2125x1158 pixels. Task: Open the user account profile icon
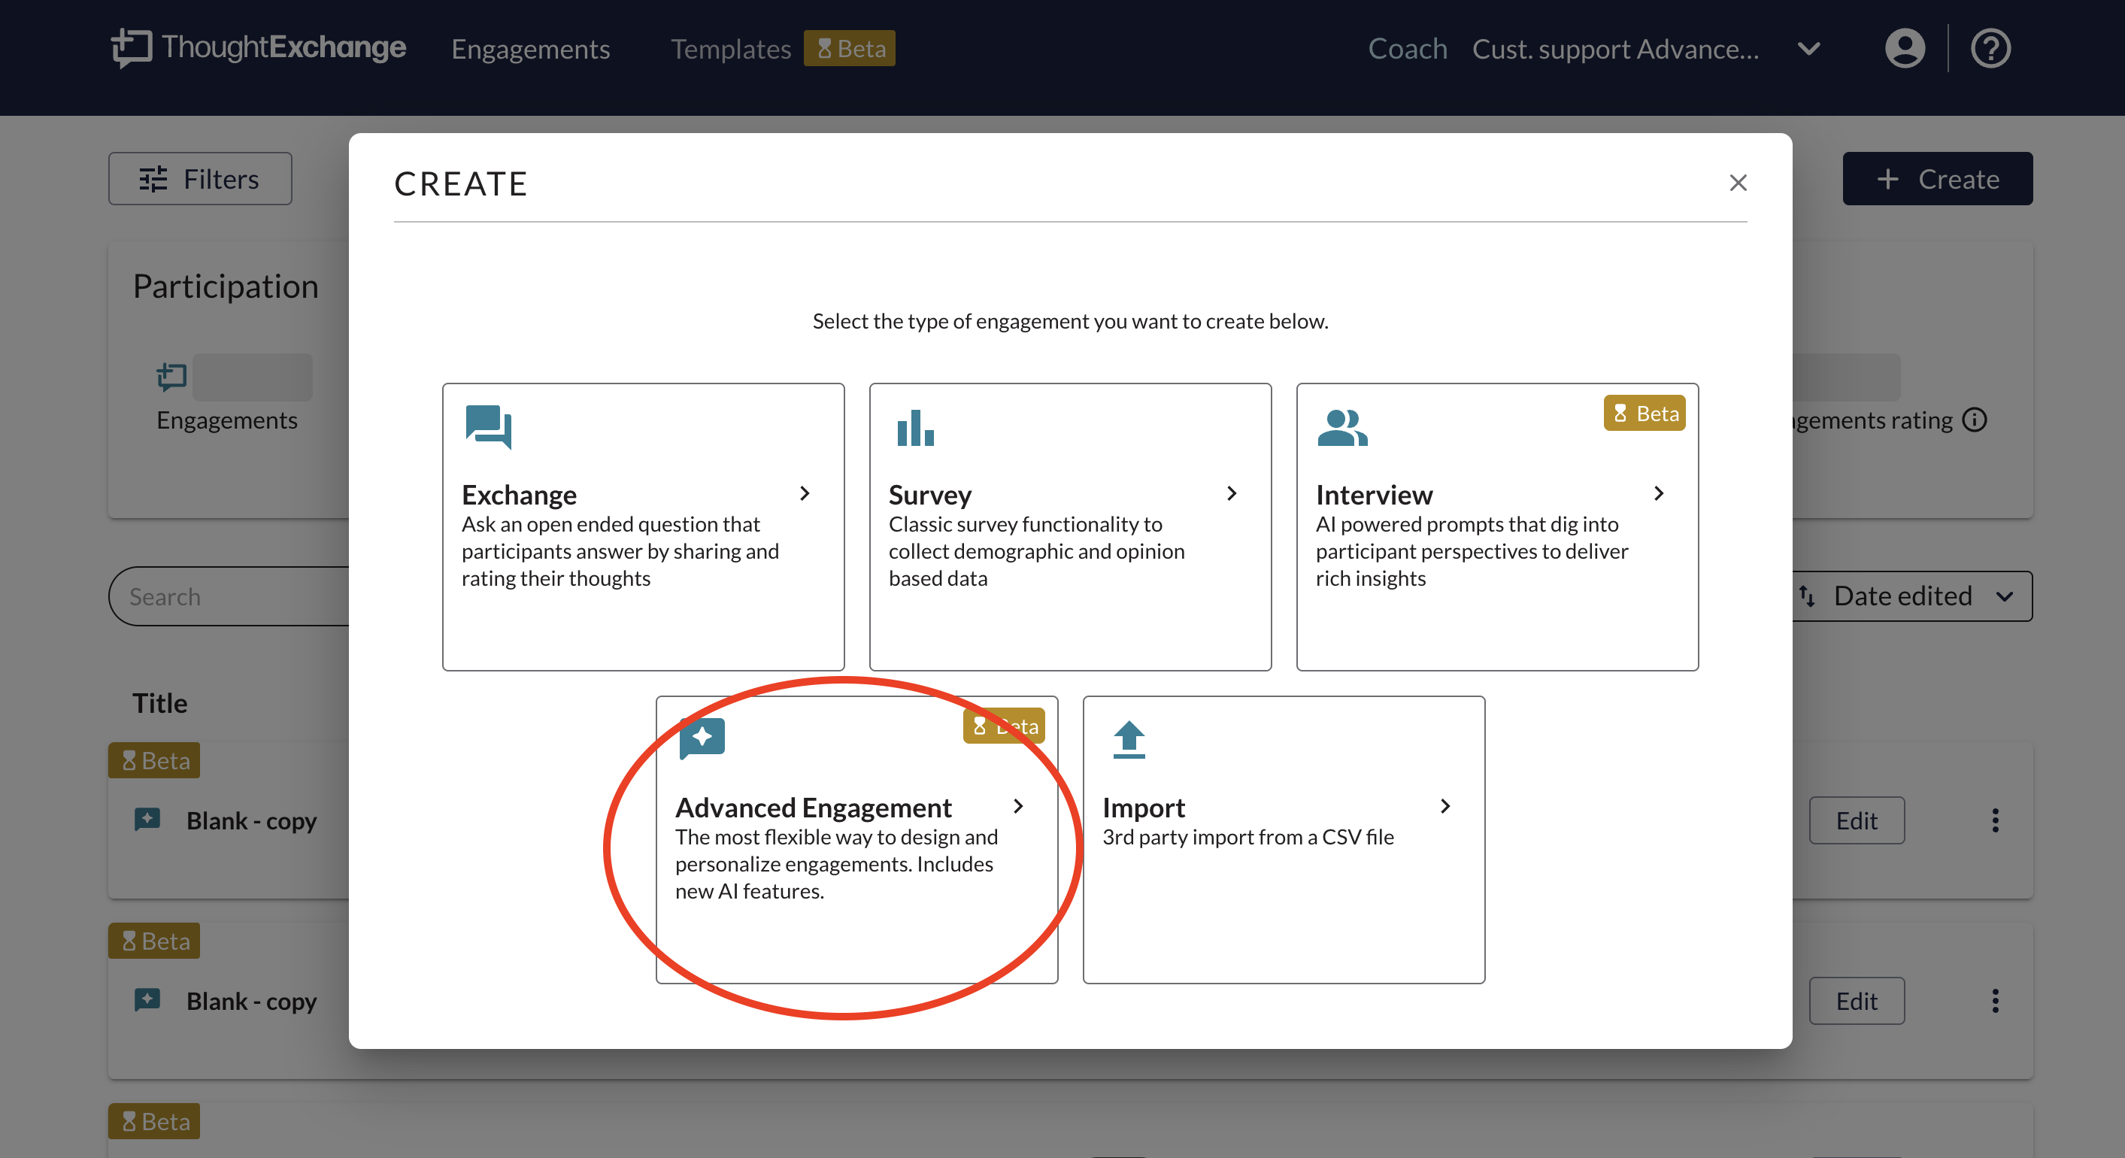(x=1905, y=49)
